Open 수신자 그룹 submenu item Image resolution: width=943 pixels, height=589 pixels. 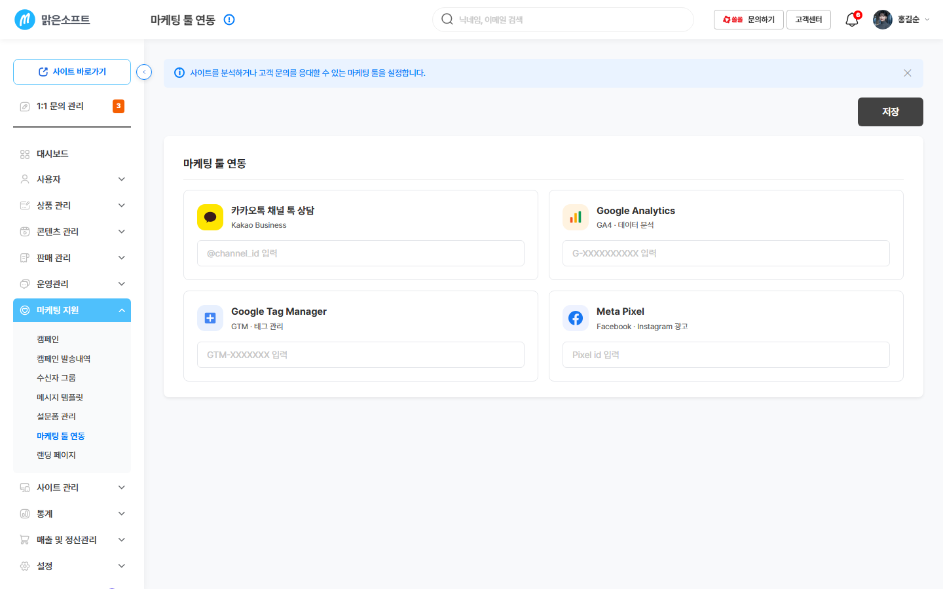[56, 378]
